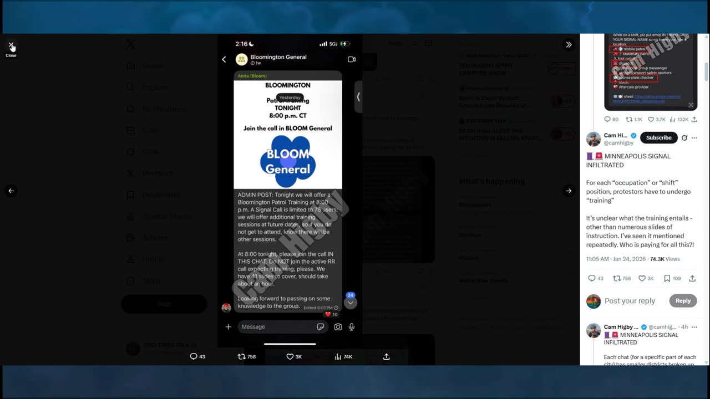Open the @camhigby handle link
The width and height of the screenshot is (710, 399).
(618, 143)
